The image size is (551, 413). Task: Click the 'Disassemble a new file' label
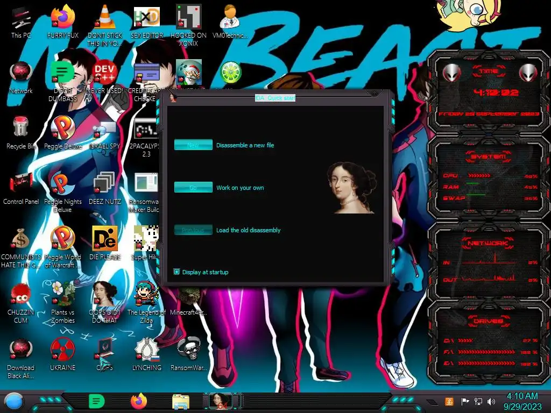pyautogui.click(x=245, y=145)
